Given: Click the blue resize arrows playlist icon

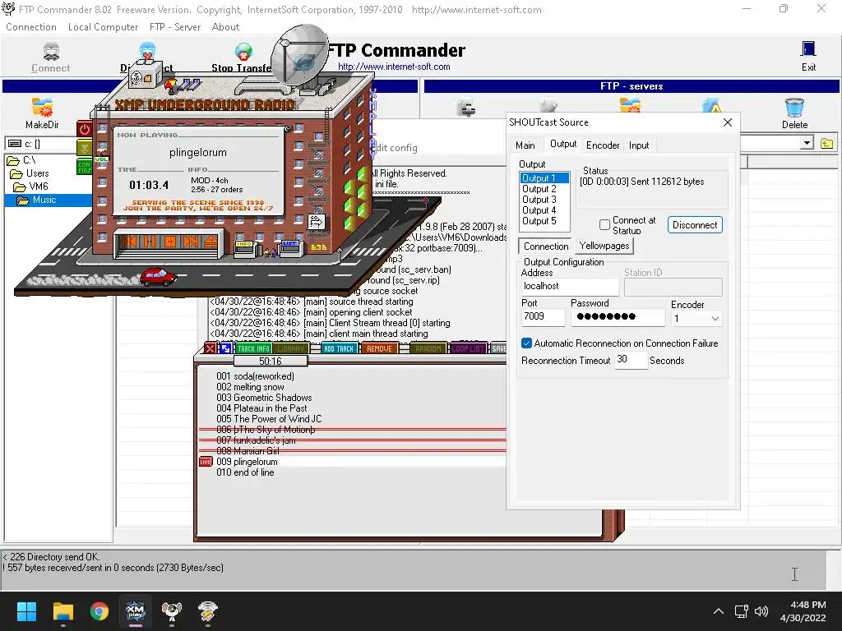Looking at the screenshot, I should 225,348.
